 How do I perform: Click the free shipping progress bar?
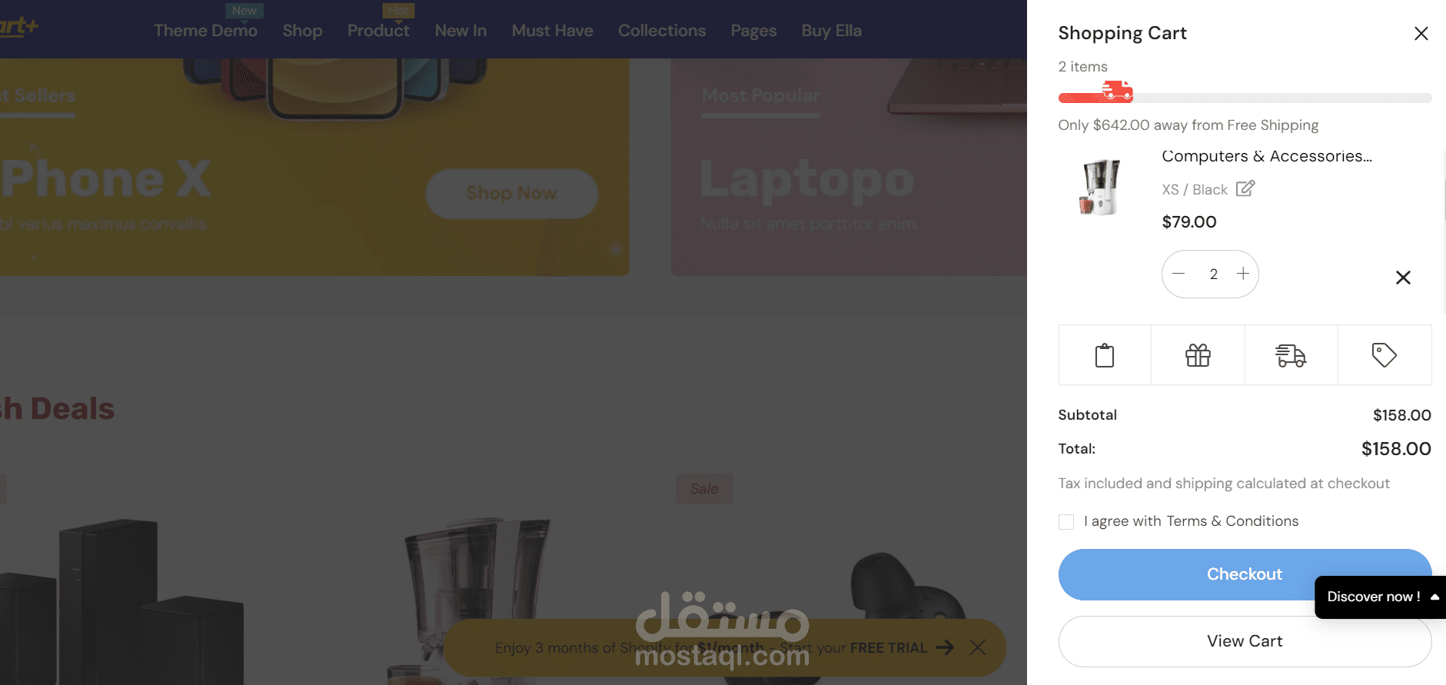pos(1245,98)
